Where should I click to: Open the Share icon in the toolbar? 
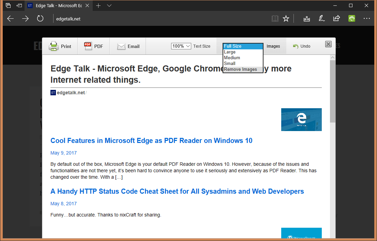pos(336,18)
